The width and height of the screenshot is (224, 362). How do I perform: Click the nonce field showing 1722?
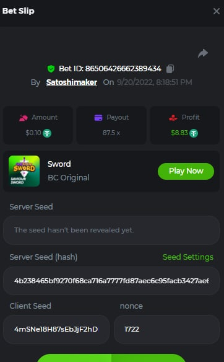point(167,329)
